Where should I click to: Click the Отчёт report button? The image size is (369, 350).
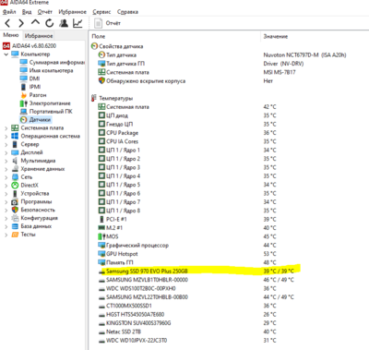click(107, 23)
